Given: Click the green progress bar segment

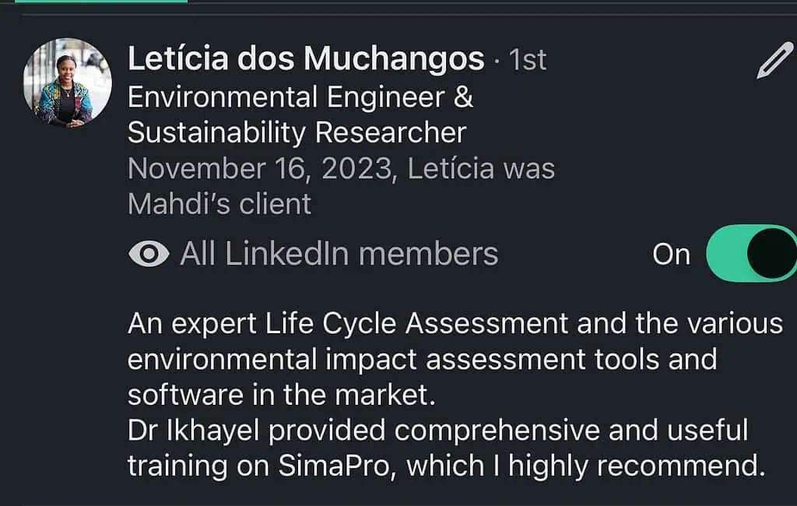Looking at the screenshot, I should [101, 1].
